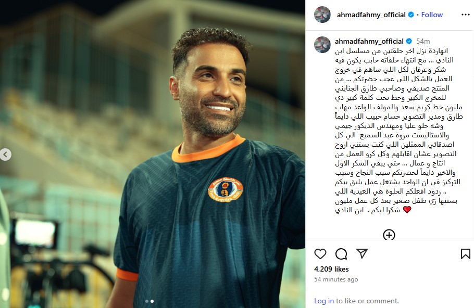
Task: Open the three-dot more options menu
Action: click(x=466, y=15)
